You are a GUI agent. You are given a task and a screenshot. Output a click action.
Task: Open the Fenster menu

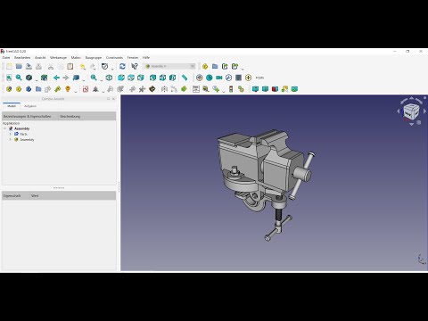(x=133, y=57)
